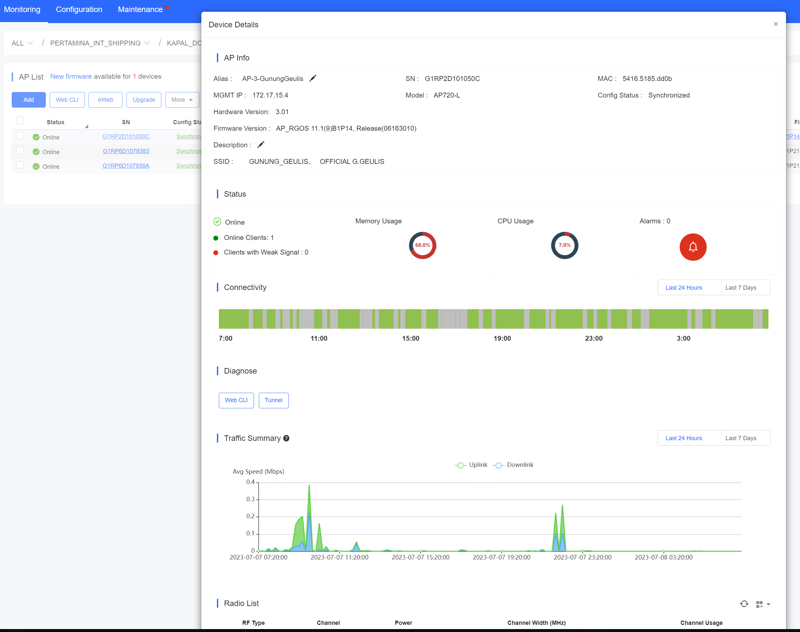Open the Maintenance tab

pyautogui.click(x=140, y=10)
